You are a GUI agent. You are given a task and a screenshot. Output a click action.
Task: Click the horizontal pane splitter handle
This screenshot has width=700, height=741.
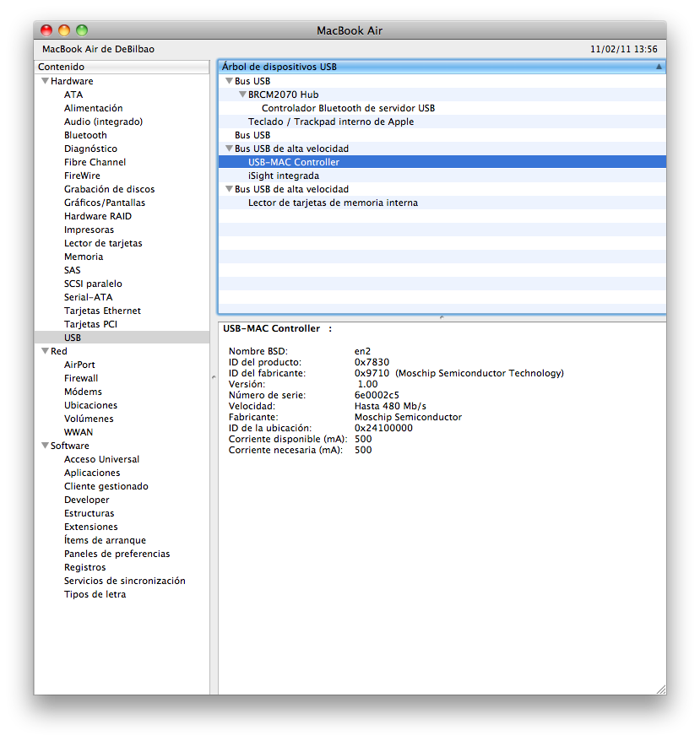pyautogui.click(x=442, y=317)
